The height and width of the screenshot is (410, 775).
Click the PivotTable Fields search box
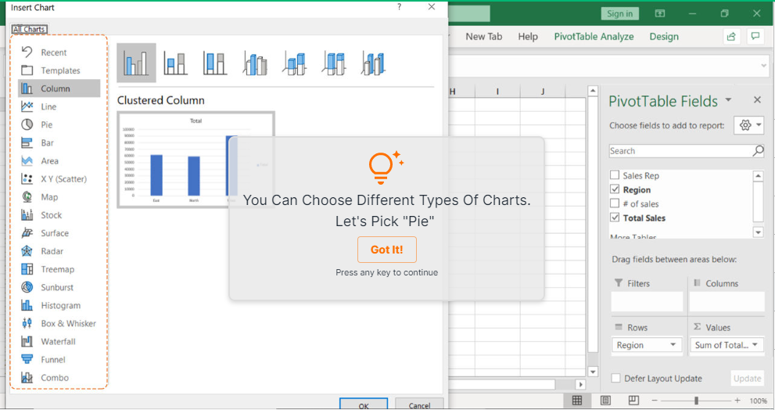point(687,151)
